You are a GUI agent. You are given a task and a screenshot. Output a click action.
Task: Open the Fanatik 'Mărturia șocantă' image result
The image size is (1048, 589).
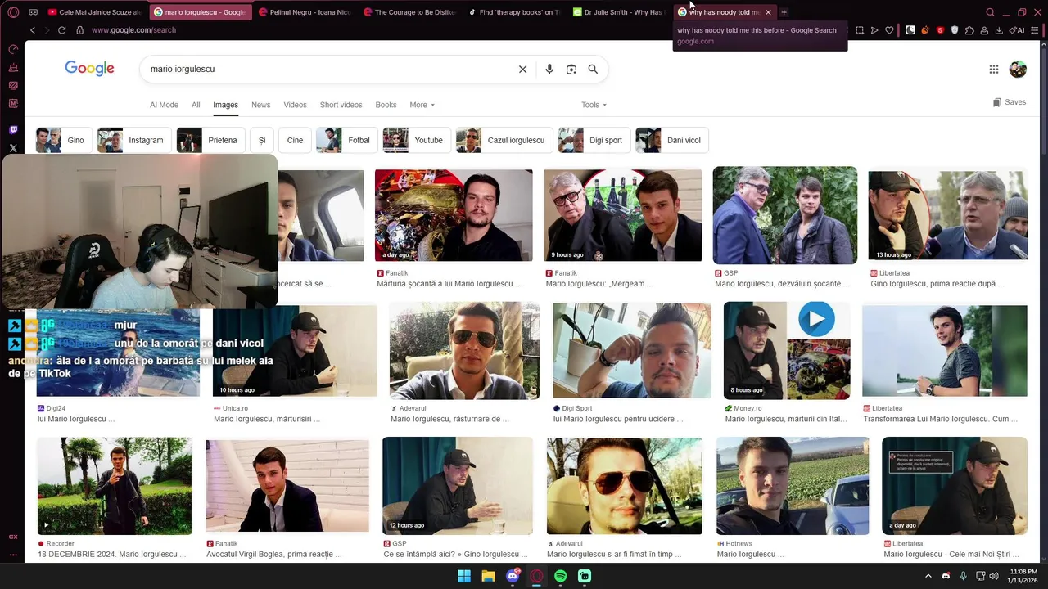point(454,216)
